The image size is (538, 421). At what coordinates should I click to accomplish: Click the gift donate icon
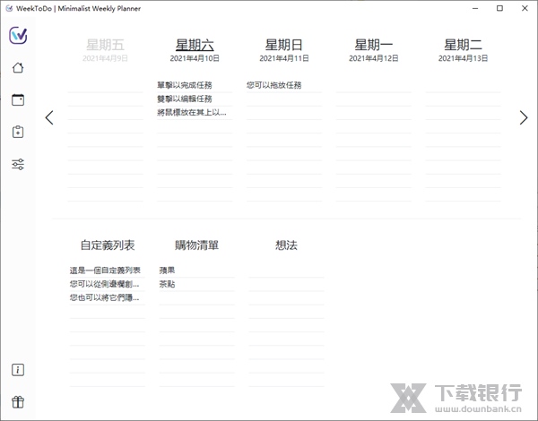click(18, 402)
